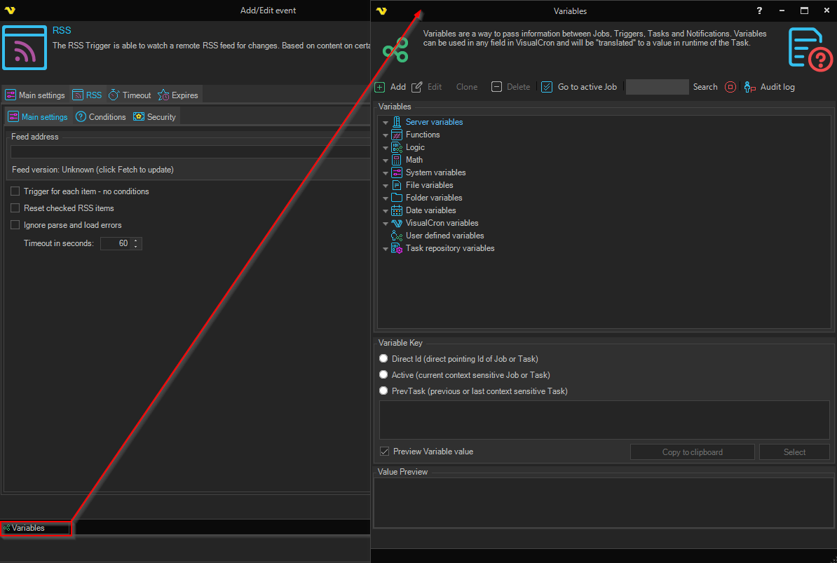This screenshot has width=837, height=563.
Task: Toggle Preview Variable value checkbox
Action: [384, 452]
